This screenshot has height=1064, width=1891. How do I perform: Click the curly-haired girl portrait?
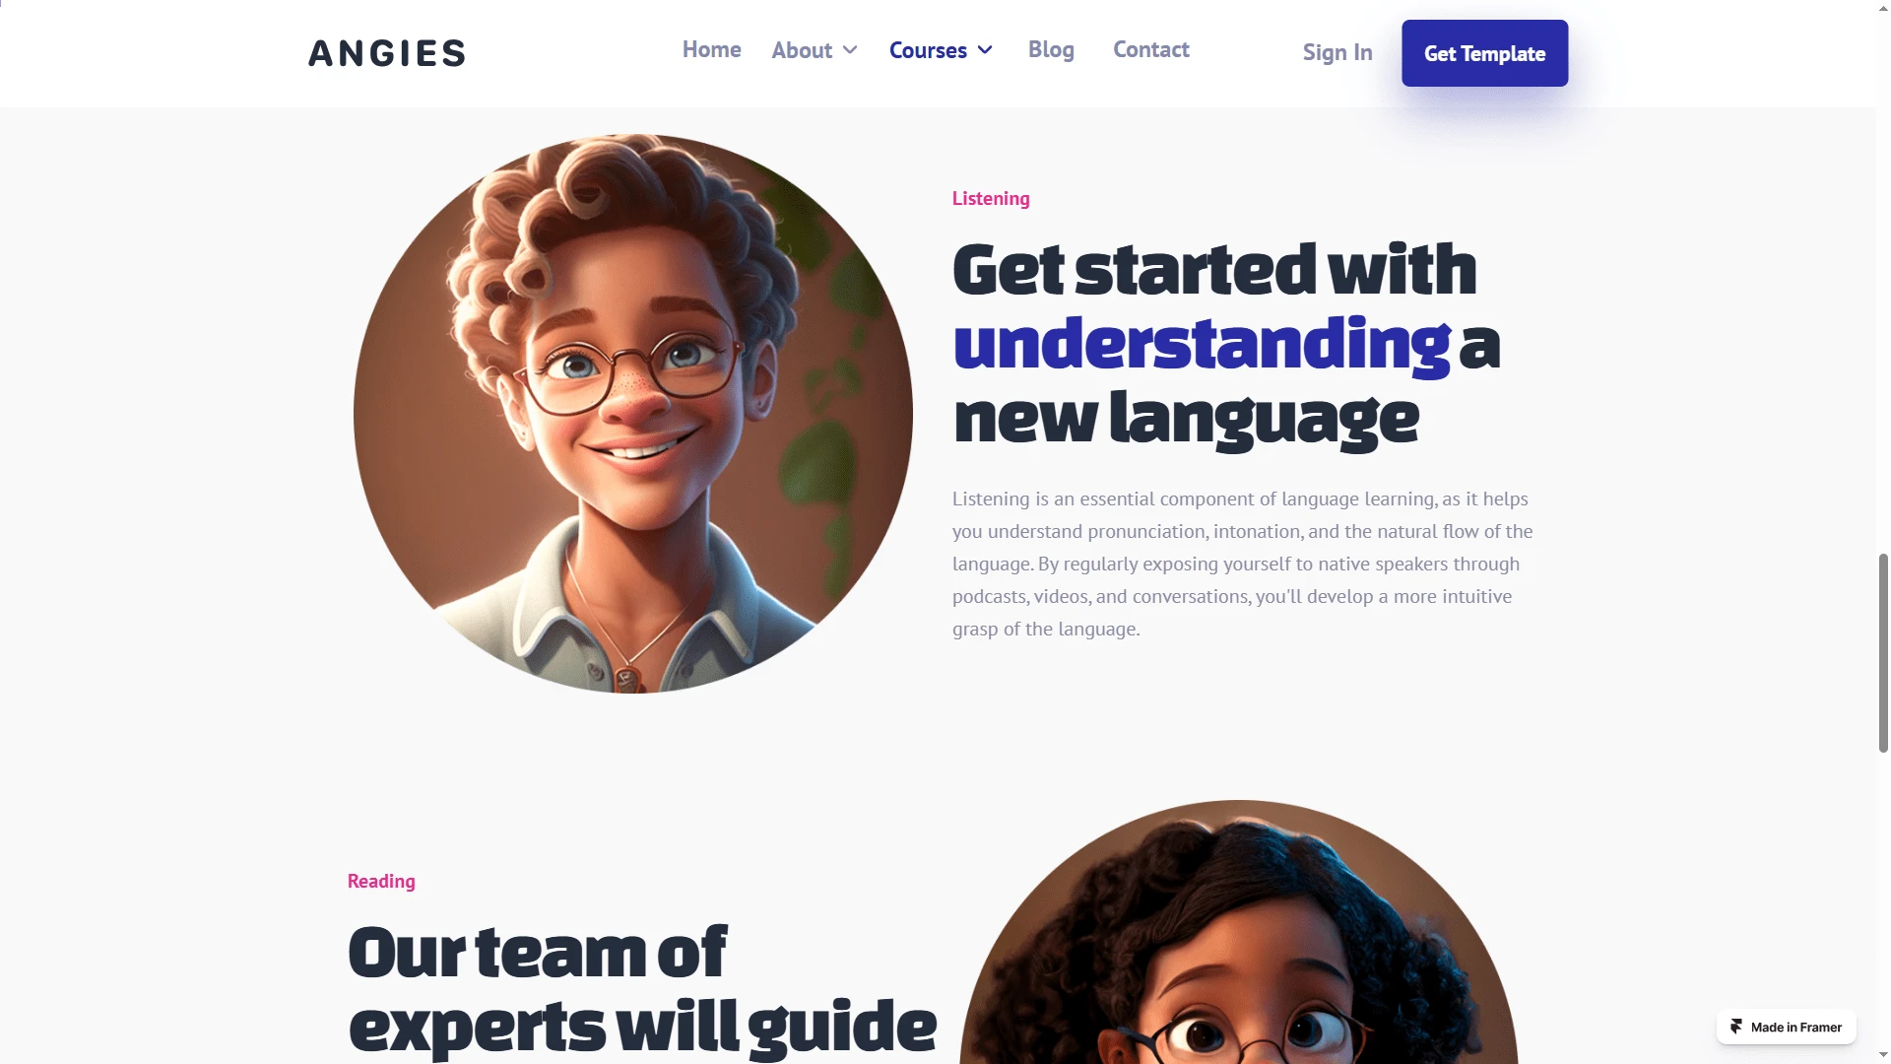pos(1239,932)
